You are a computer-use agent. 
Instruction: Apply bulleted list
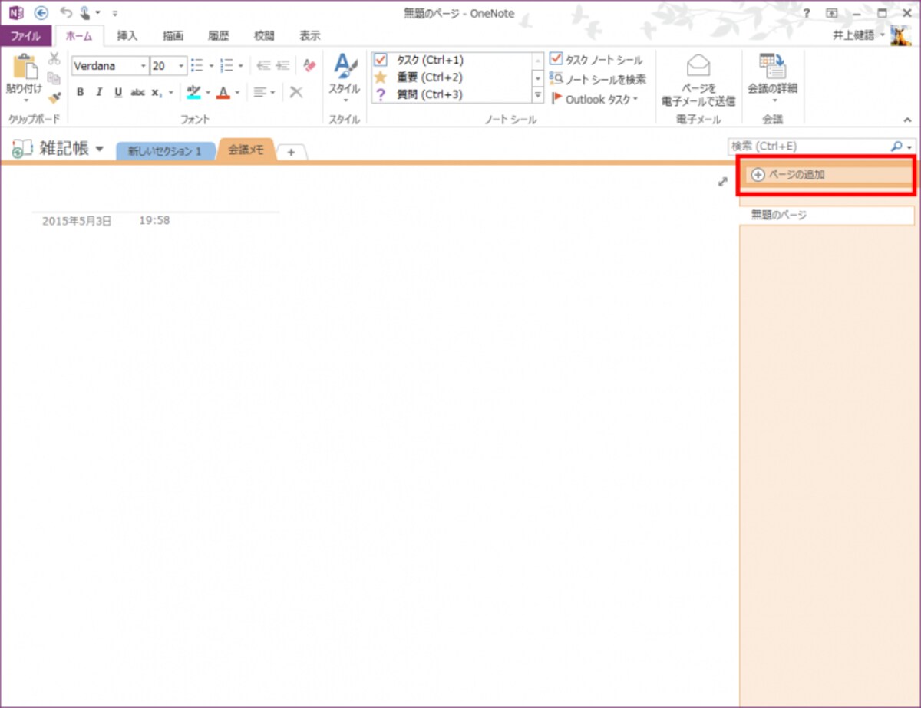[x=196, y=66]
